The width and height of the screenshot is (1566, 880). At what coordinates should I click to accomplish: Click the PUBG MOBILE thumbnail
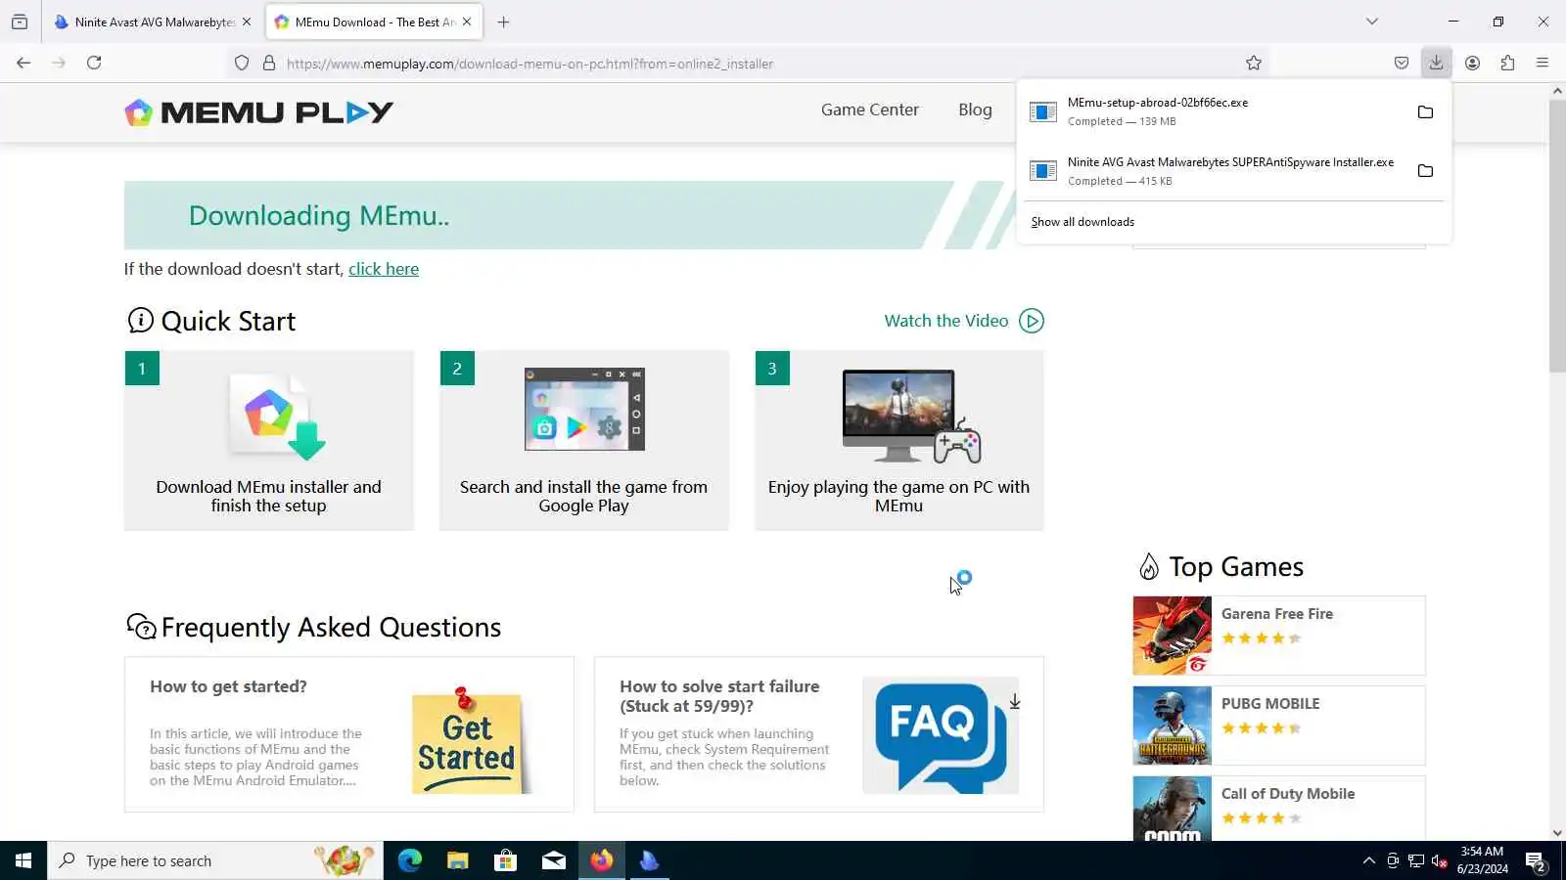(1172, 726)
